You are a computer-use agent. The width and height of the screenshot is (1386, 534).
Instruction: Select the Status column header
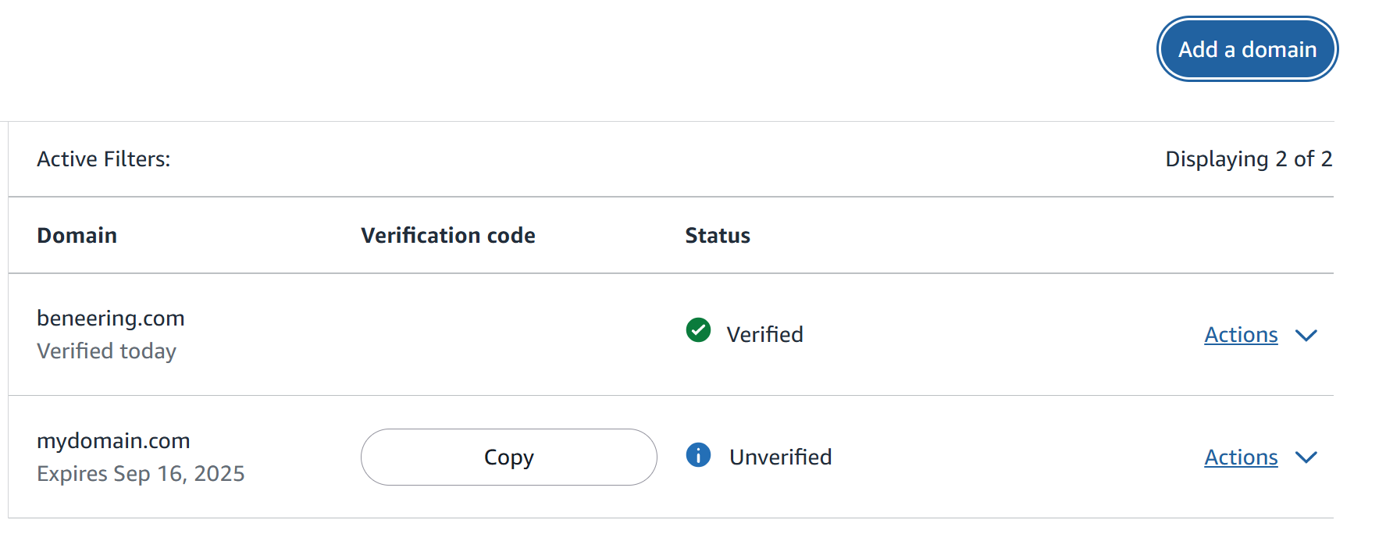tap(718, 236)
